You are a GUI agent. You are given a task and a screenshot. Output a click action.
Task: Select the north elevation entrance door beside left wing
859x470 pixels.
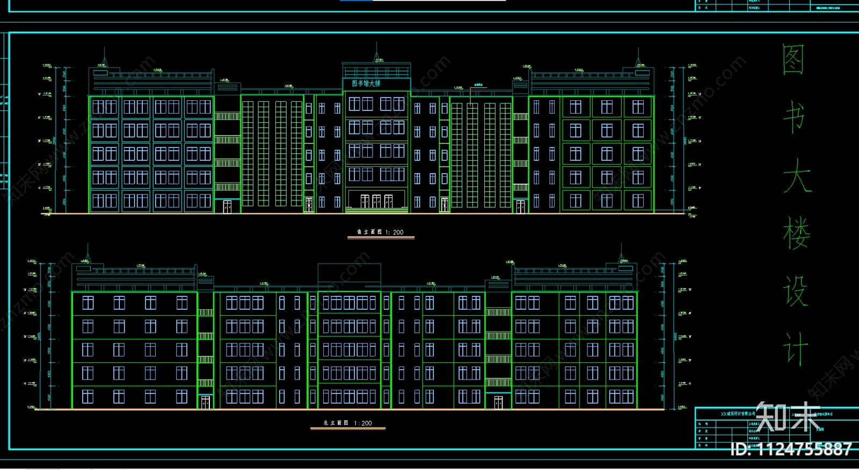click(205, 402)
